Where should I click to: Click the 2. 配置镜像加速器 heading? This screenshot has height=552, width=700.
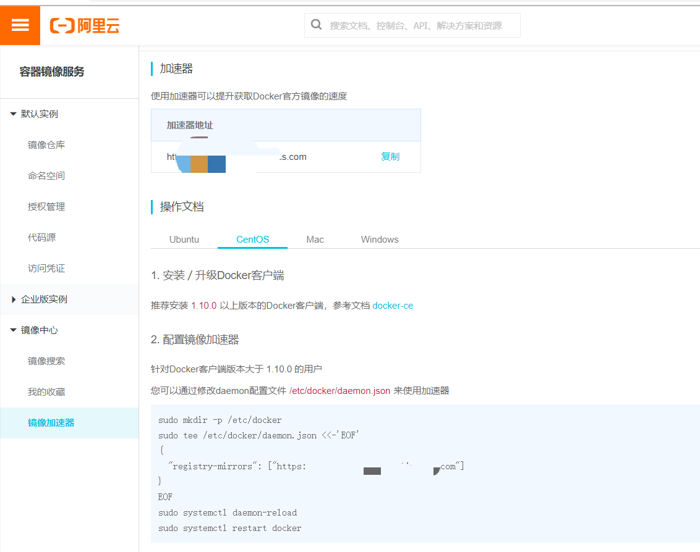pyautogui.click(x=195, y=340)
